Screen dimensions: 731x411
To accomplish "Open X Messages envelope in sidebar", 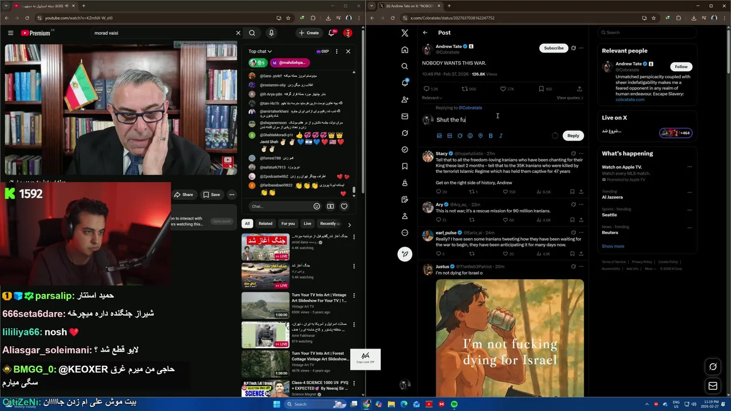I will point(405,116).
